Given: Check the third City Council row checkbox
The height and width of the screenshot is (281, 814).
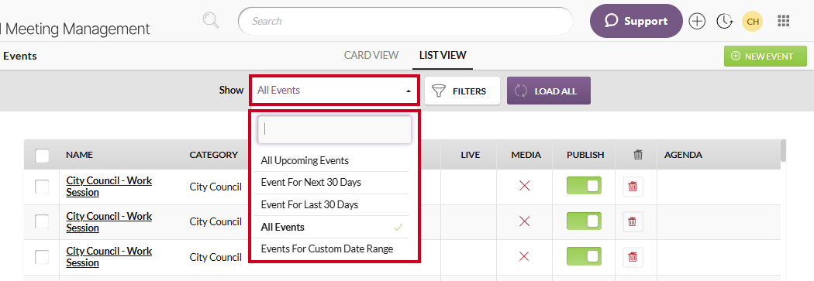Looking at the screenshot, I should pos(42,257).
